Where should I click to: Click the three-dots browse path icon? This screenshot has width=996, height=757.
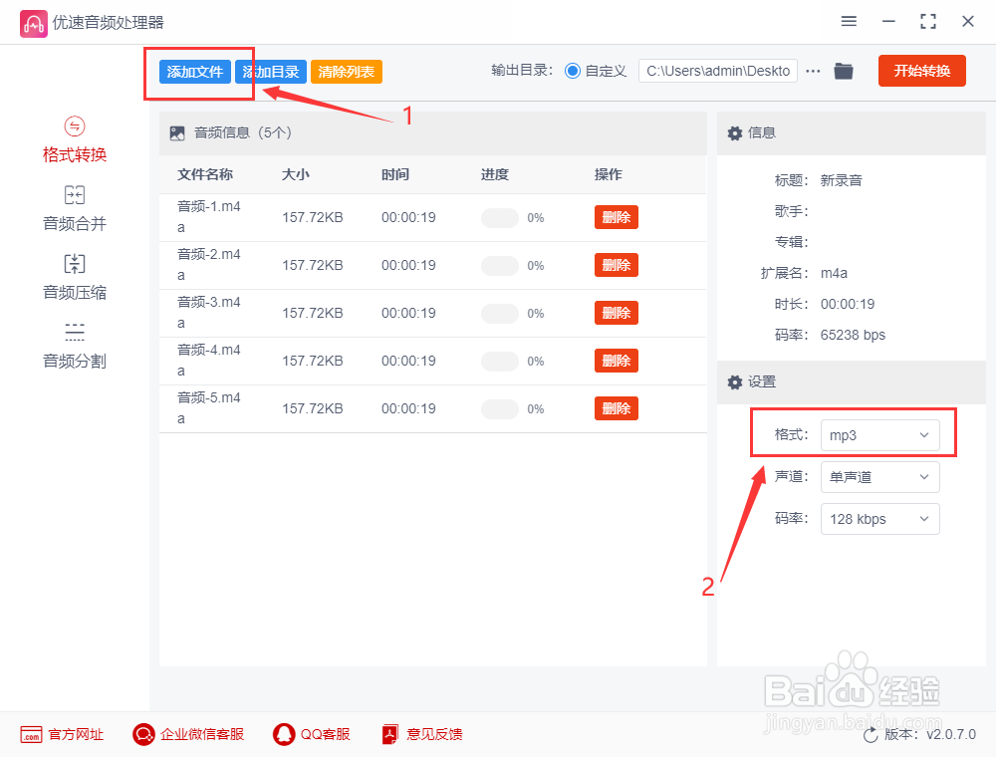(813, 71)
